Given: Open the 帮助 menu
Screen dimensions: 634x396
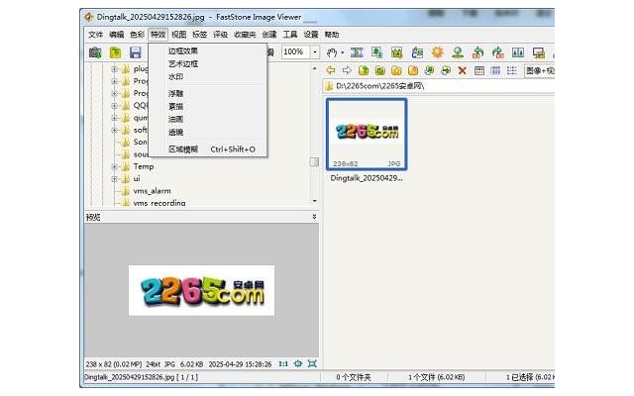Looking at the screenshot, I should pyautogui.click(x=332, y=35).
